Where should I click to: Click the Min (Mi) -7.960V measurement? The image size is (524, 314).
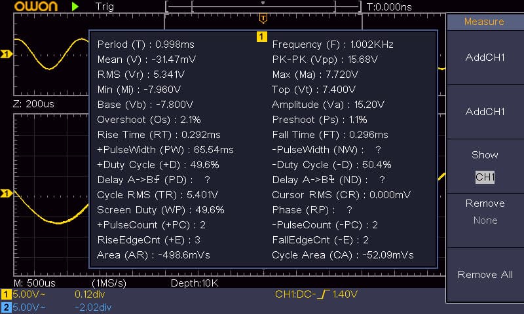click(x=139, y=90)
